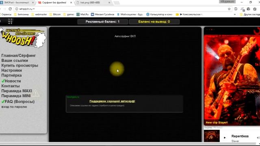Viewport: 260px width, 146px height.
Task: Open the games bookmarks folder
Action: (69, 15)
